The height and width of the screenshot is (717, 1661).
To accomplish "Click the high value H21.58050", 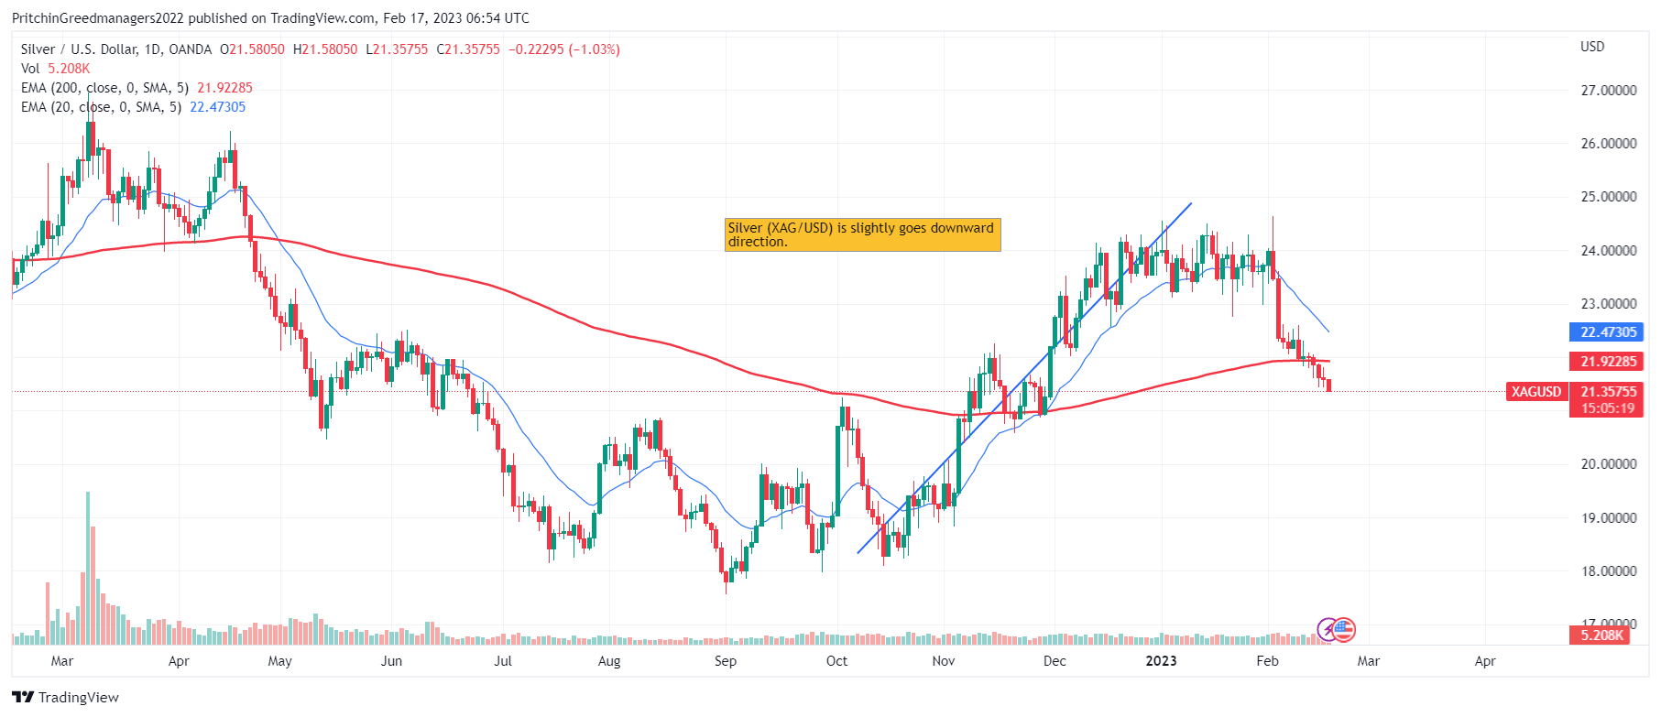I will point(325,49).
